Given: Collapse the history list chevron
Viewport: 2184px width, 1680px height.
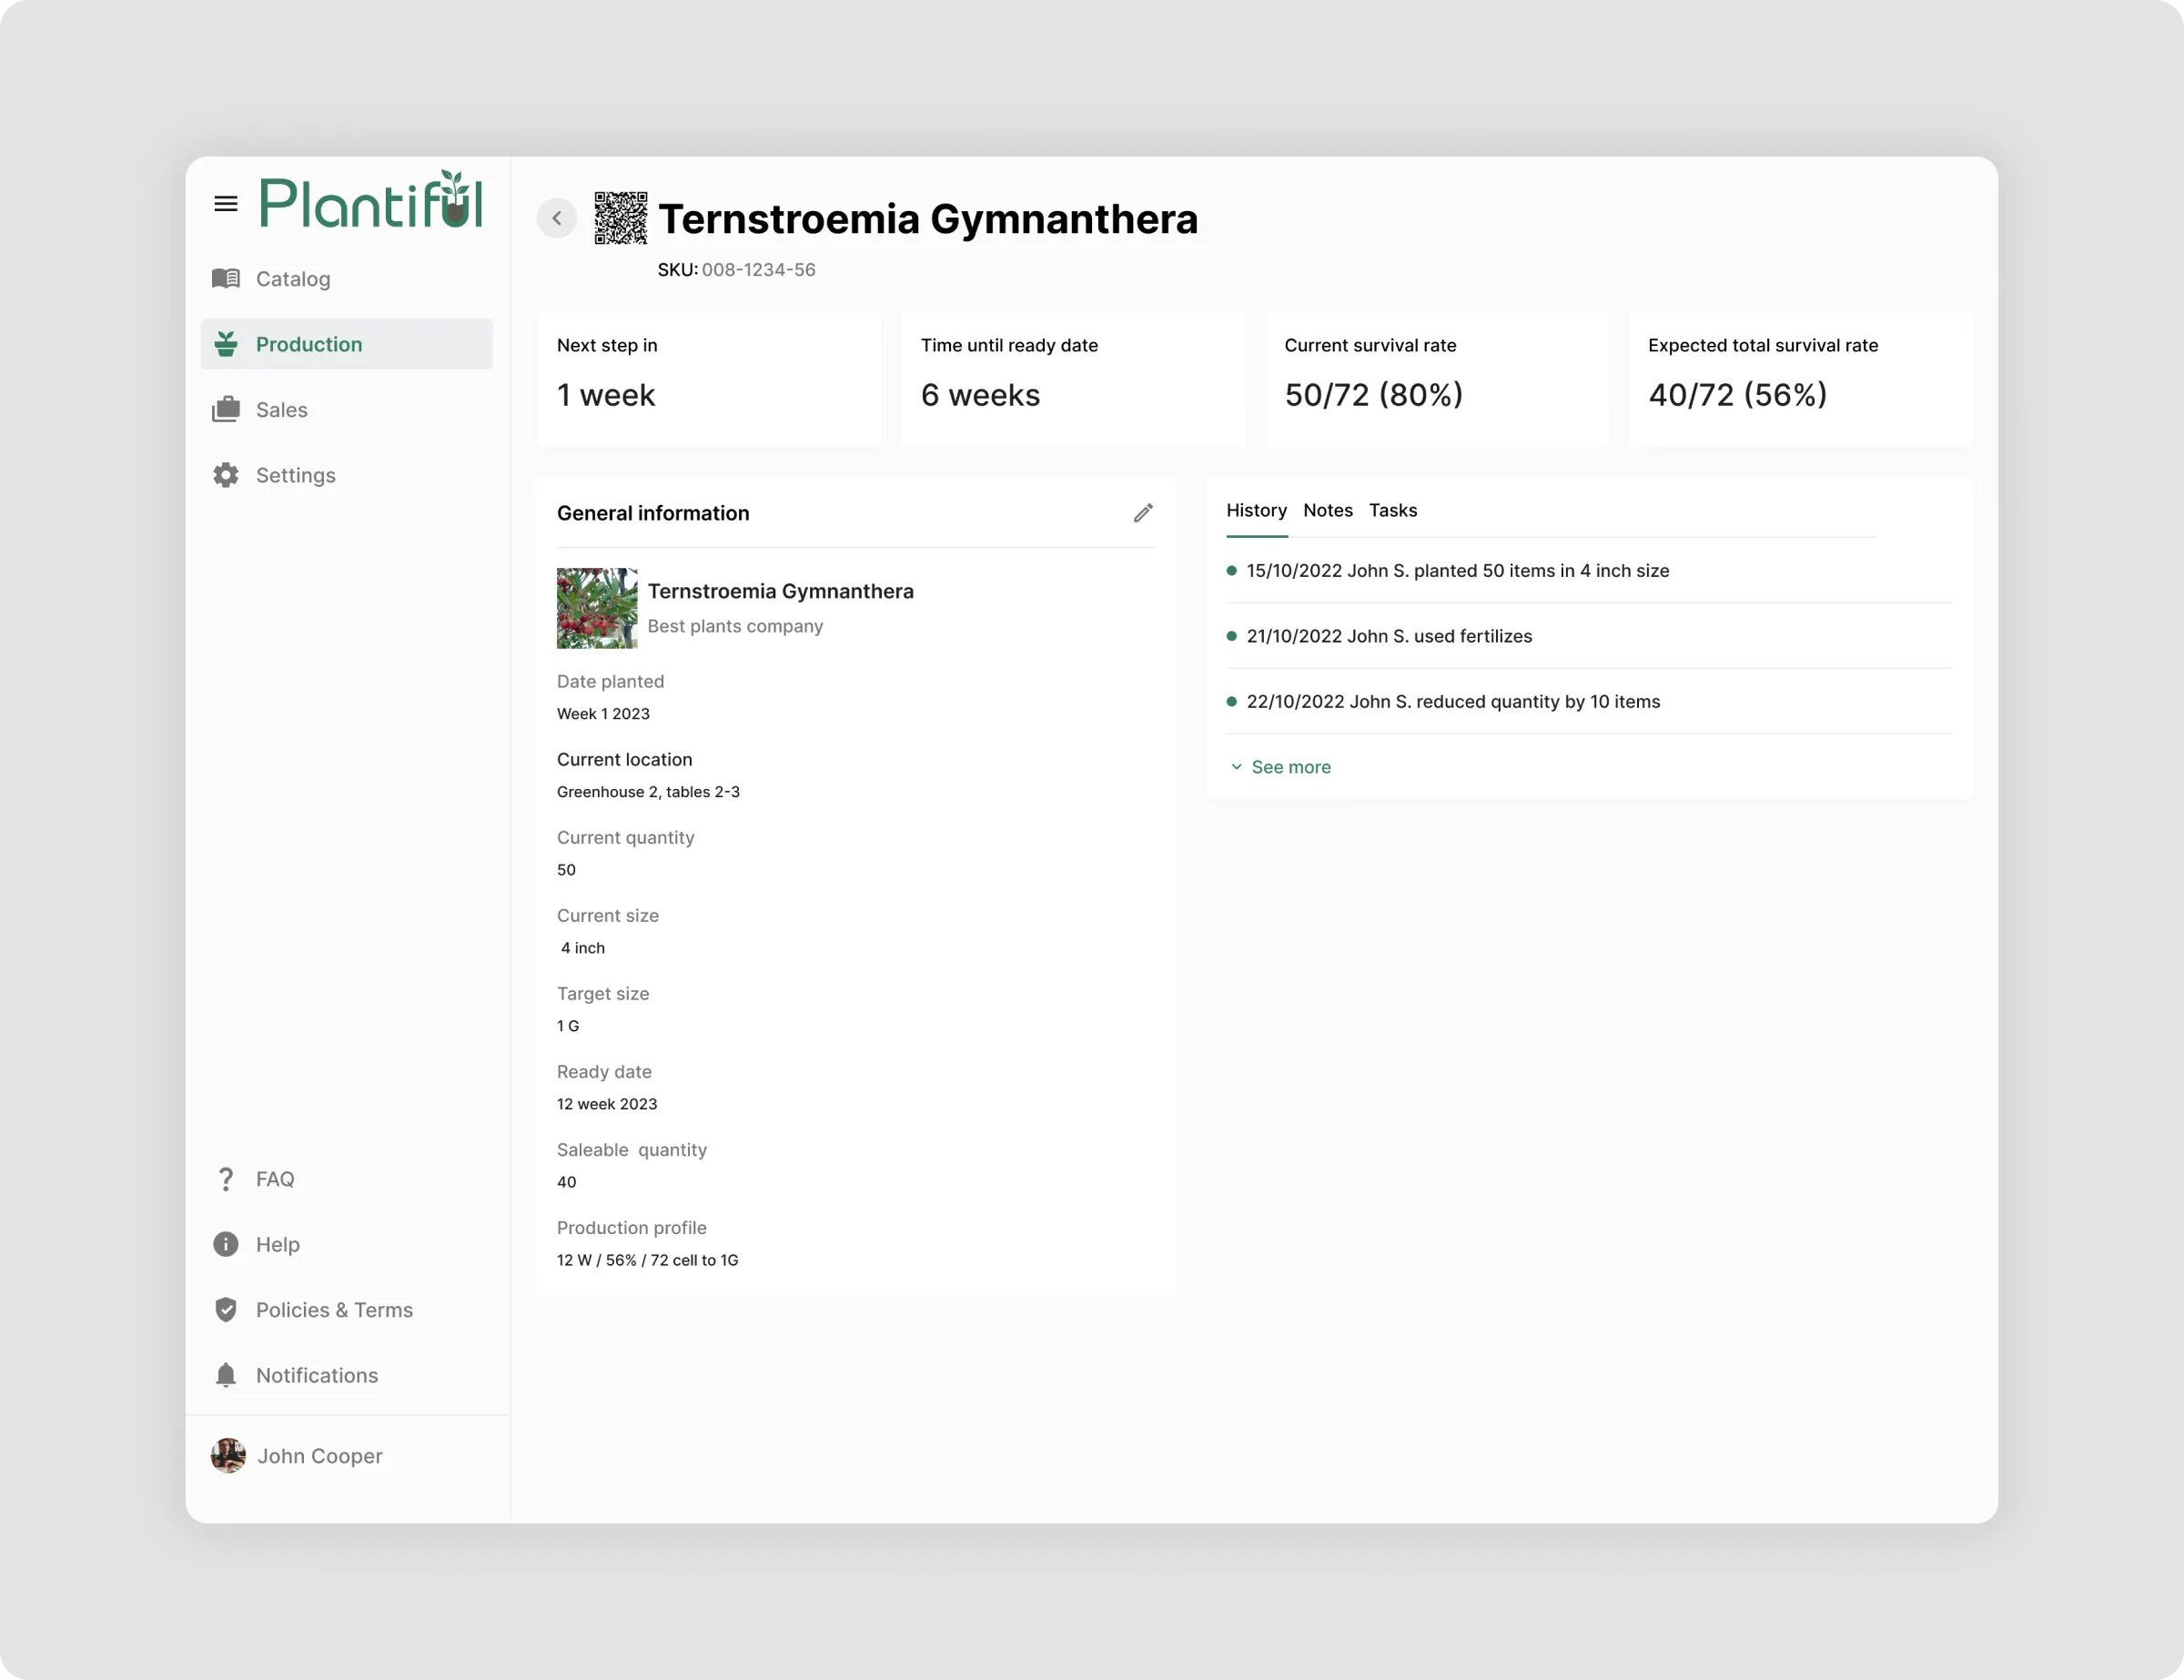Looking at the screenshot, I should click(1236, 767).
